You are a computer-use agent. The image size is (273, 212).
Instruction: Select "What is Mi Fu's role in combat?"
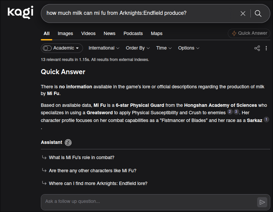(x=81, y=157)
